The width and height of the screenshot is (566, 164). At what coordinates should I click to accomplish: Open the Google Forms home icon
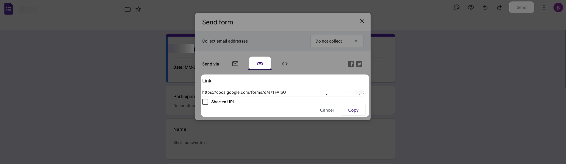click(9, 9)
